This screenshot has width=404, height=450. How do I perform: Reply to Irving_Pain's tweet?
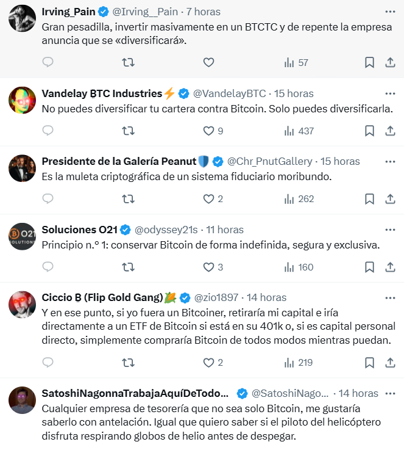(x=48, y=62)
